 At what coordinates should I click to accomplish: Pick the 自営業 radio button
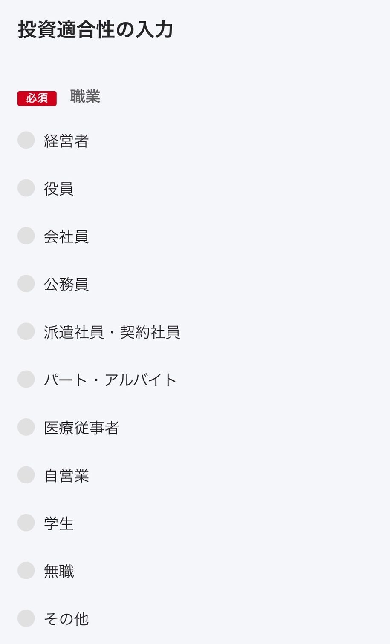[x=26, y=474]
